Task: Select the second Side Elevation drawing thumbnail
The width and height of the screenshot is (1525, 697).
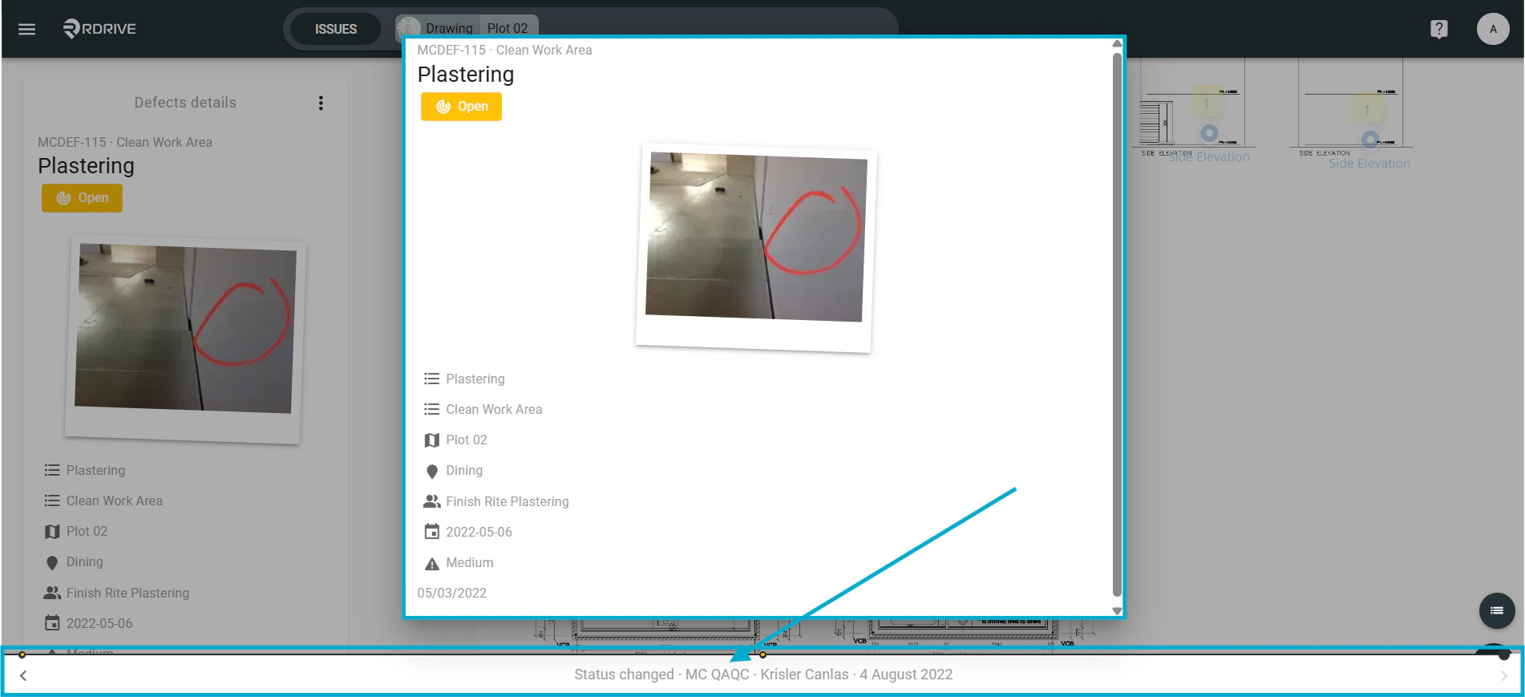Action: (x=1352, y=112)
